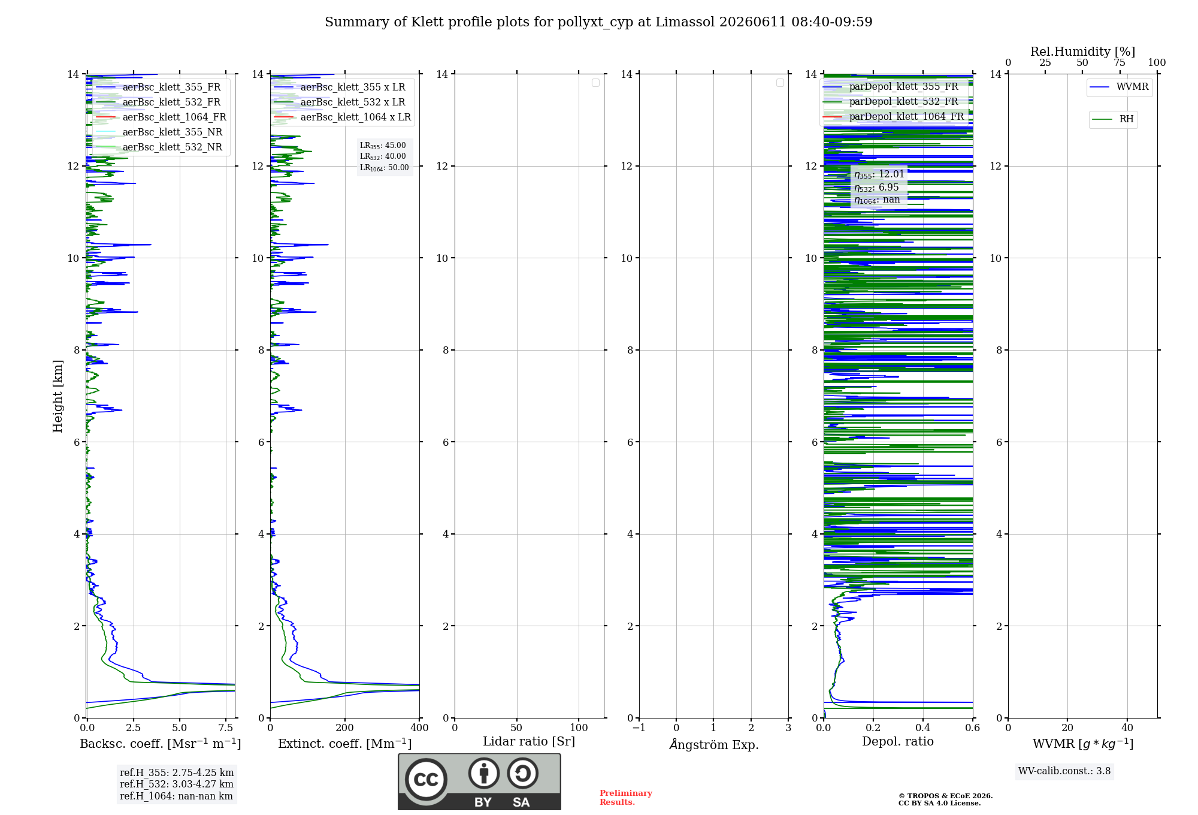Click the 'Depol. ratio' axis label
1198x815 pixels.
tap(898, 742)
